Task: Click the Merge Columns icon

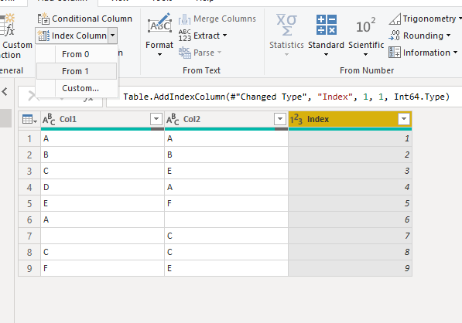Action: point(184,19)
